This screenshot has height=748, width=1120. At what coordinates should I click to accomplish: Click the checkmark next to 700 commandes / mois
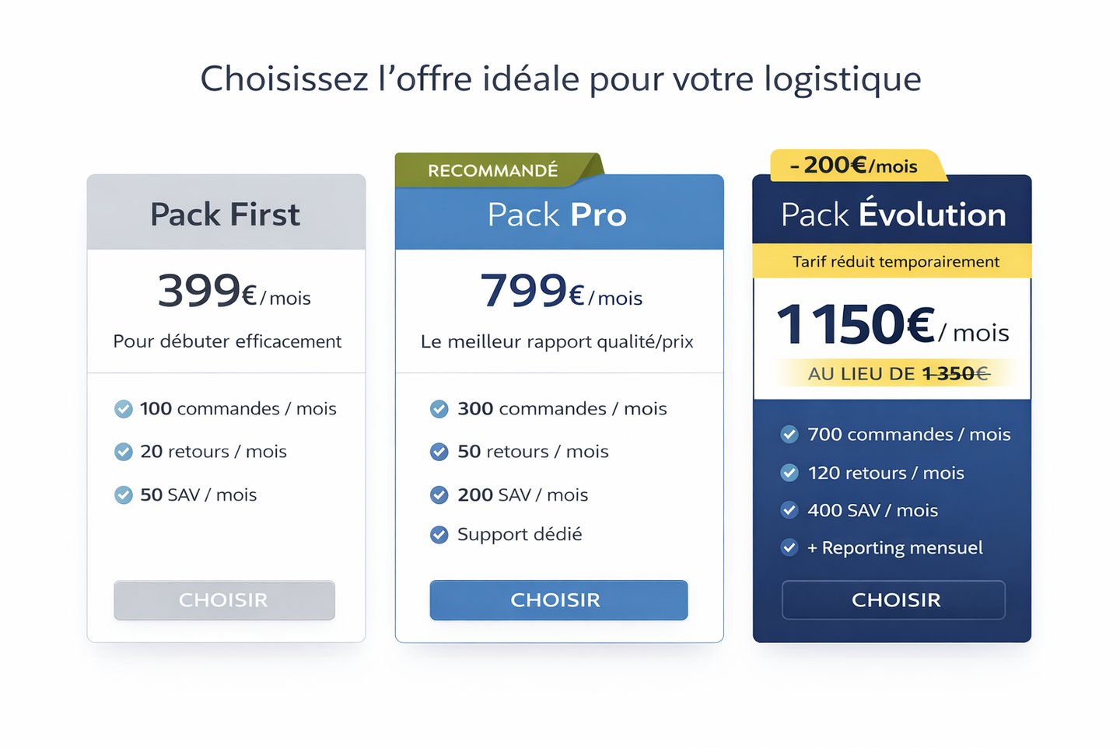coord(789,435)
